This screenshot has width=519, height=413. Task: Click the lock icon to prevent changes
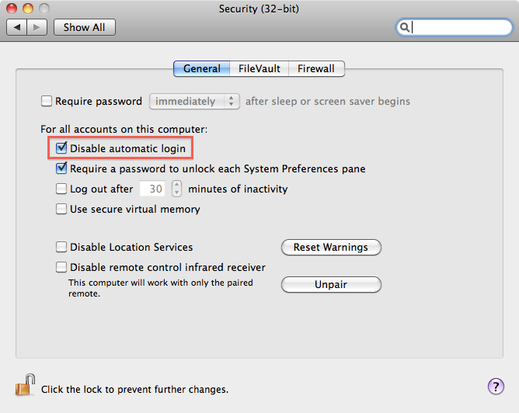tap(25, 385)
